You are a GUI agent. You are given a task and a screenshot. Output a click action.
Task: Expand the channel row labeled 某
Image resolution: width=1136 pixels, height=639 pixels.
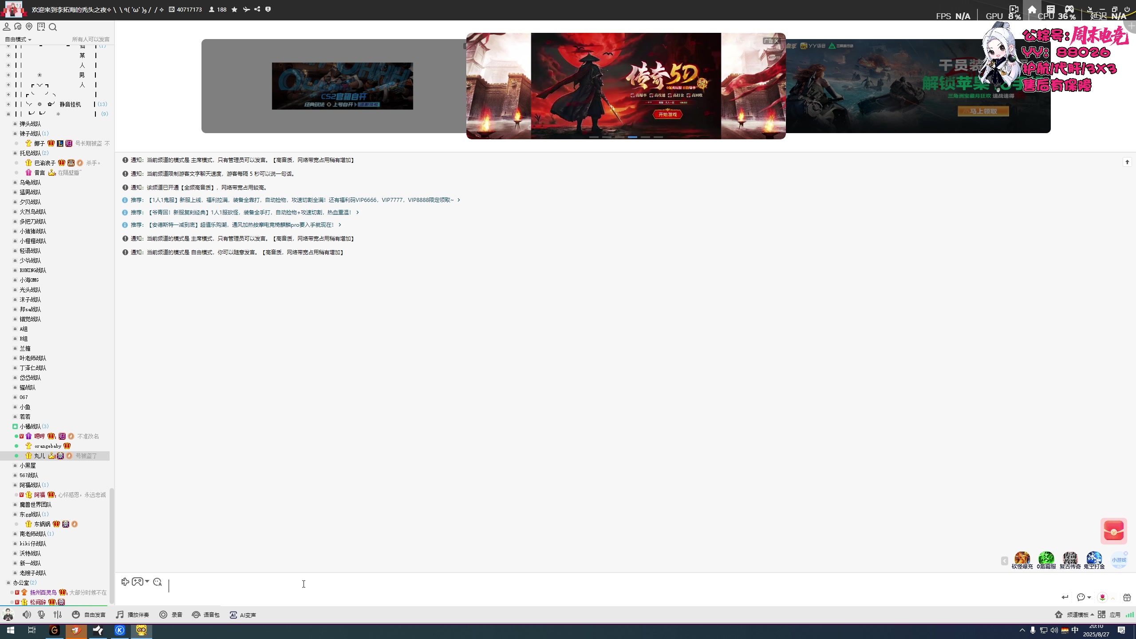(8, 55)
